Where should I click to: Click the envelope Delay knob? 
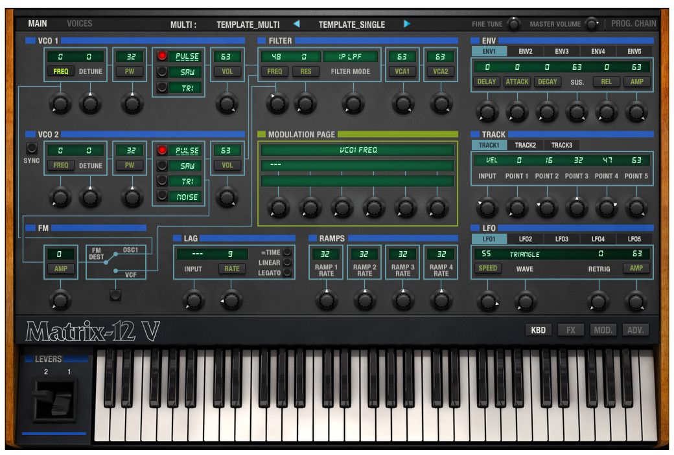487,112
